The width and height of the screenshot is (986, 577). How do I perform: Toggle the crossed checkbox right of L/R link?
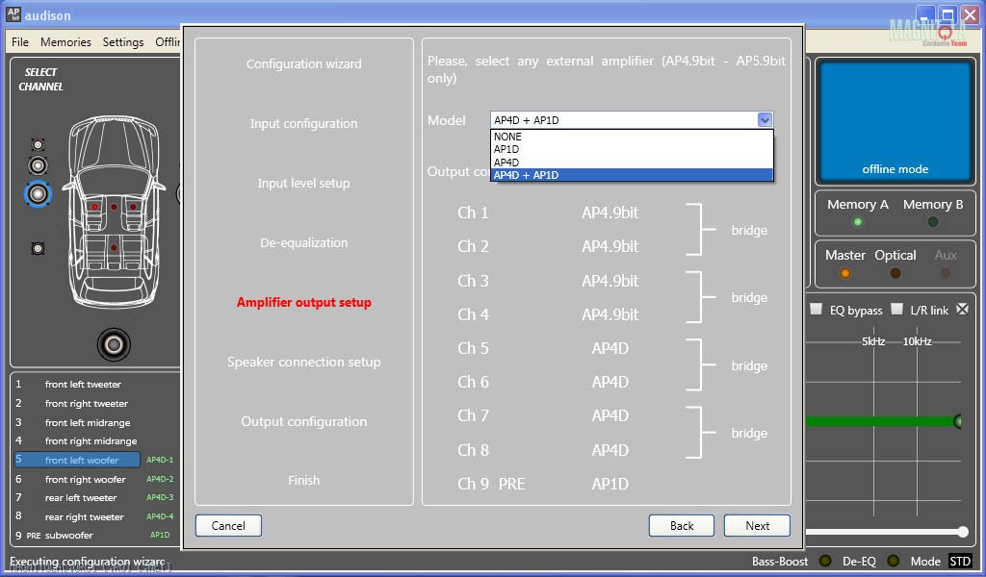point(962,309)
